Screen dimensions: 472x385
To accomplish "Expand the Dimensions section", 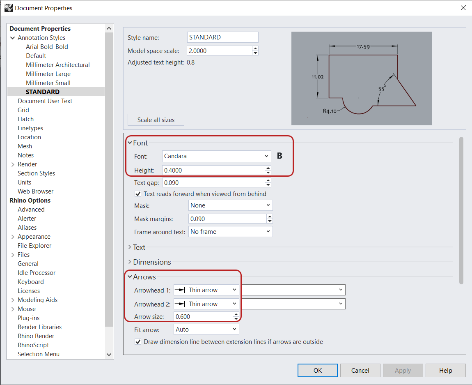I will [x=152, y=262].
